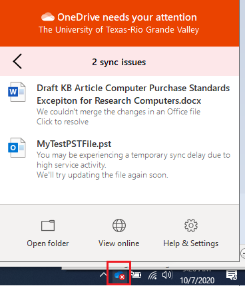Click the globe icon for View online

pyautogui.click(x=119, y=225)
